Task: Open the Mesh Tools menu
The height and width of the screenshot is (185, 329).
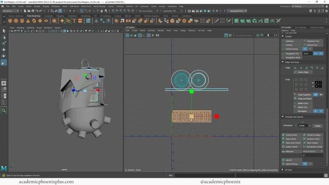Action: pos(86,6)
